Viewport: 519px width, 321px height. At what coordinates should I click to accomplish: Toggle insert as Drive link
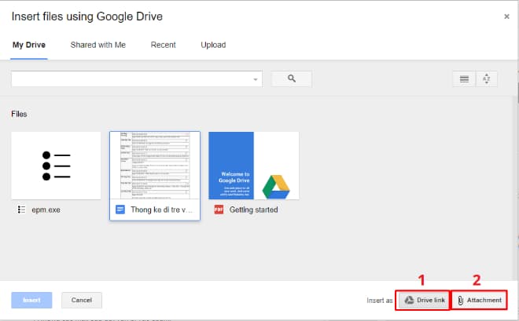[423, 300]
